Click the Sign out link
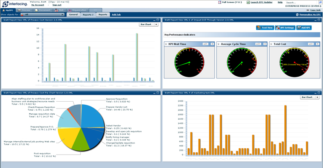Image resolution: width=323 pixels, height=168 pixels. [x=57, y=5]
